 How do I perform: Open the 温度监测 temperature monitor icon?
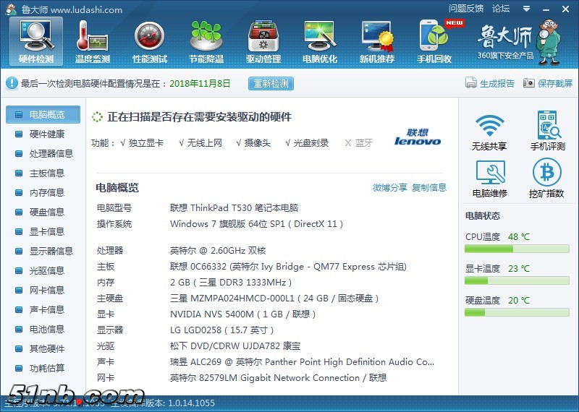click(93, 40)
